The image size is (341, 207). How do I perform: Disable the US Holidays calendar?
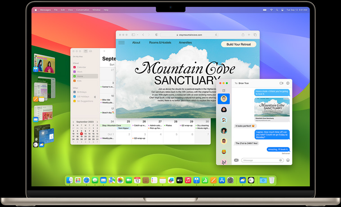coord(75,96)
